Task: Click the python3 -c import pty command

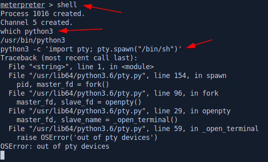Action: coord(91,49)
